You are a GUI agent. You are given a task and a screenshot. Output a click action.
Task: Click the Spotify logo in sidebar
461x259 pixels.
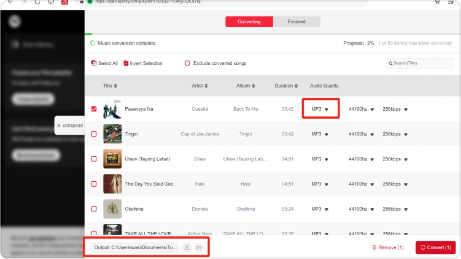(14, 21)
